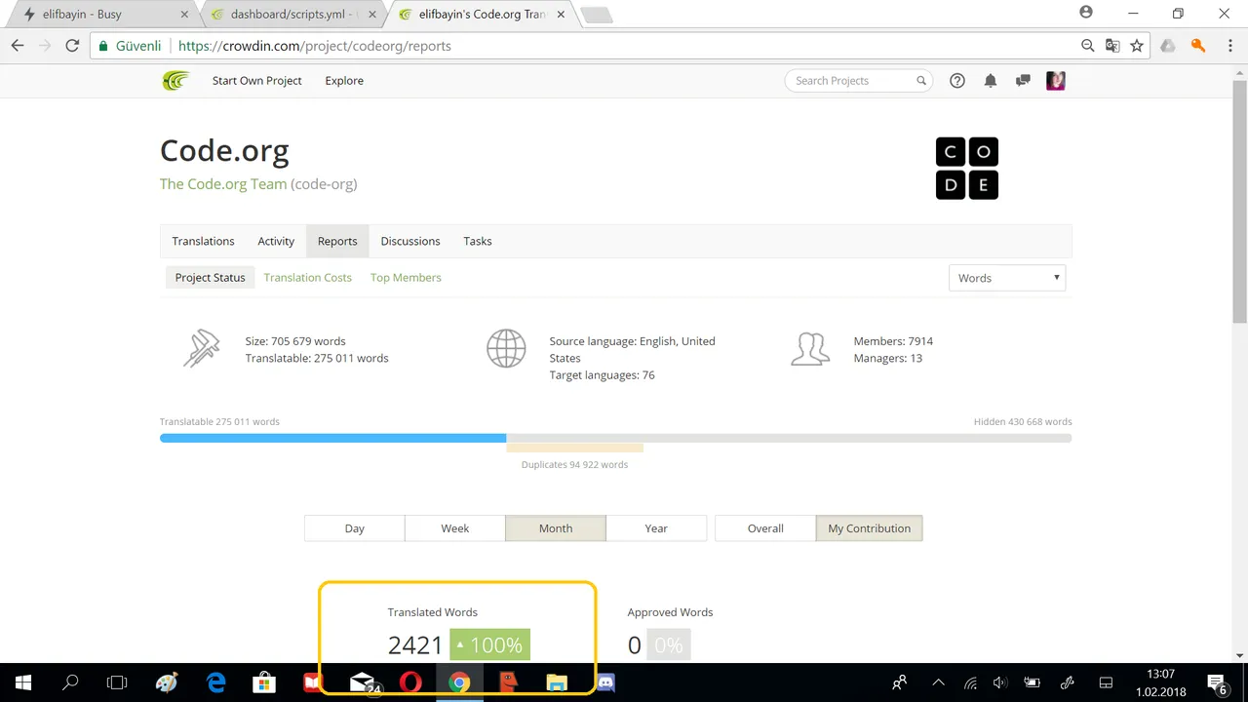
Task: Click the browser address bar URL
Action: coord(315,46)
